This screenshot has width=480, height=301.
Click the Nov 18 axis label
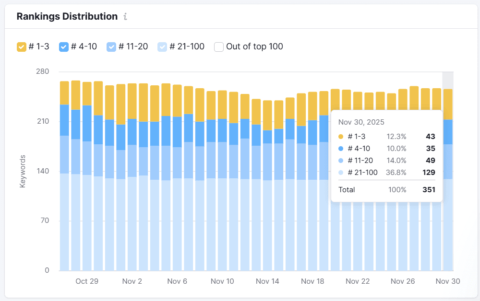click(x=312, y=281)
